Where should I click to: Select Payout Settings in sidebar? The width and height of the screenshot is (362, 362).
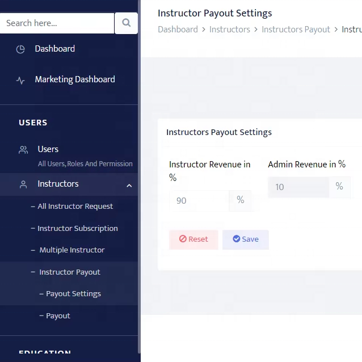point(73,294)
